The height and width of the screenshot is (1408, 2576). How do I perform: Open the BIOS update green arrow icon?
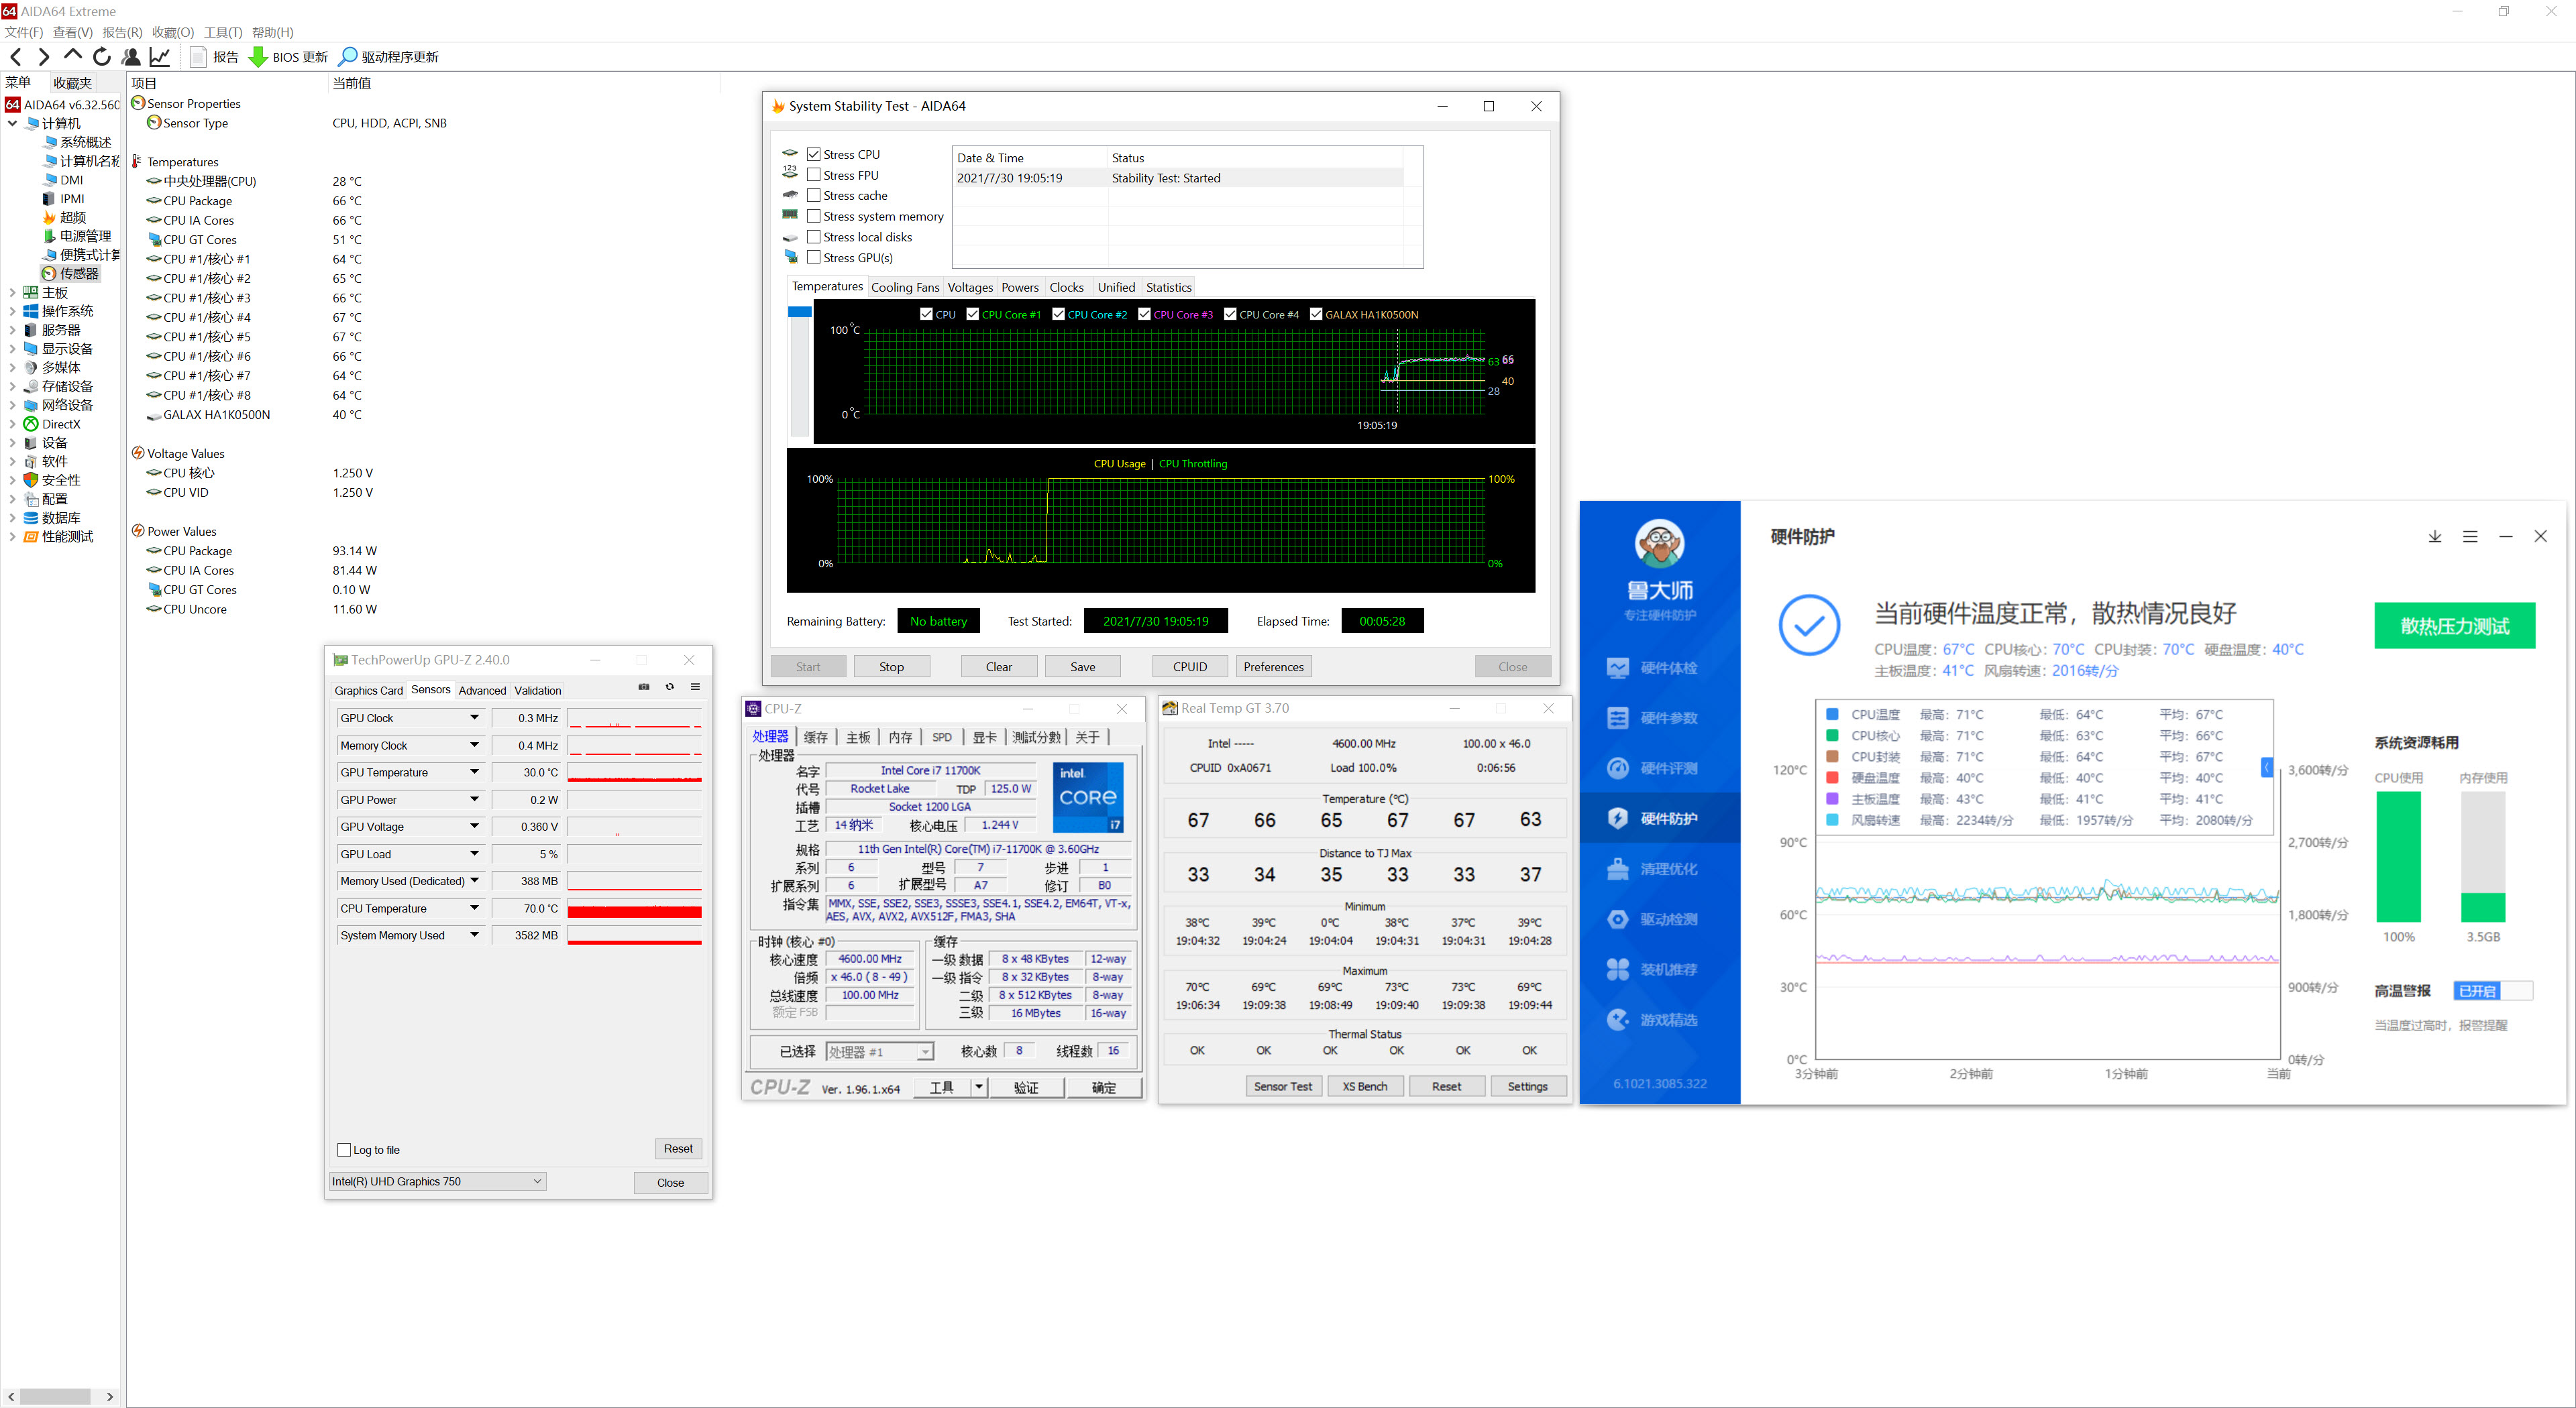click(x=258, y=57)
